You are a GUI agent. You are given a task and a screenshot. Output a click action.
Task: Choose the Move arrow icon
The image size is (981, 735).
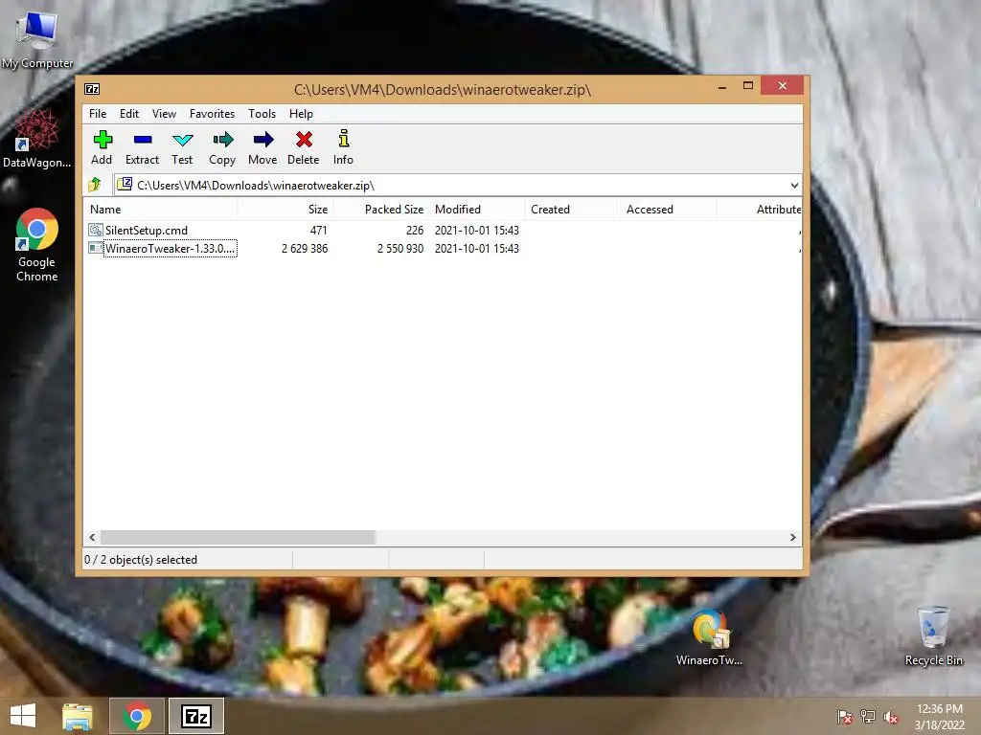coord(262,140)
